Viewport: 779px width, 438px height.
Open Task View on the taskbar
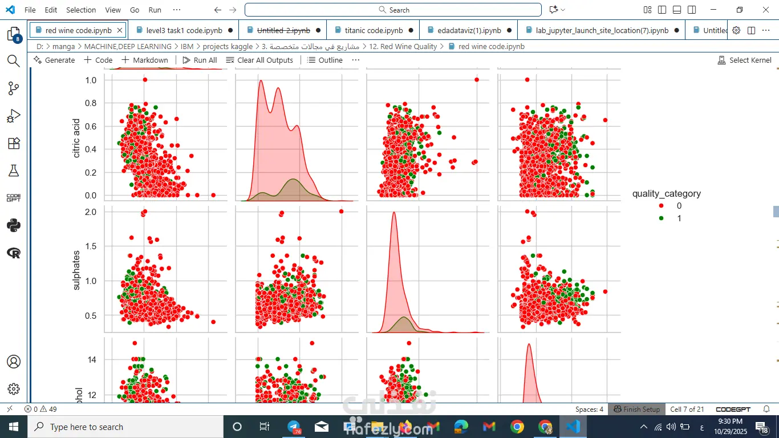coord(264,427)
